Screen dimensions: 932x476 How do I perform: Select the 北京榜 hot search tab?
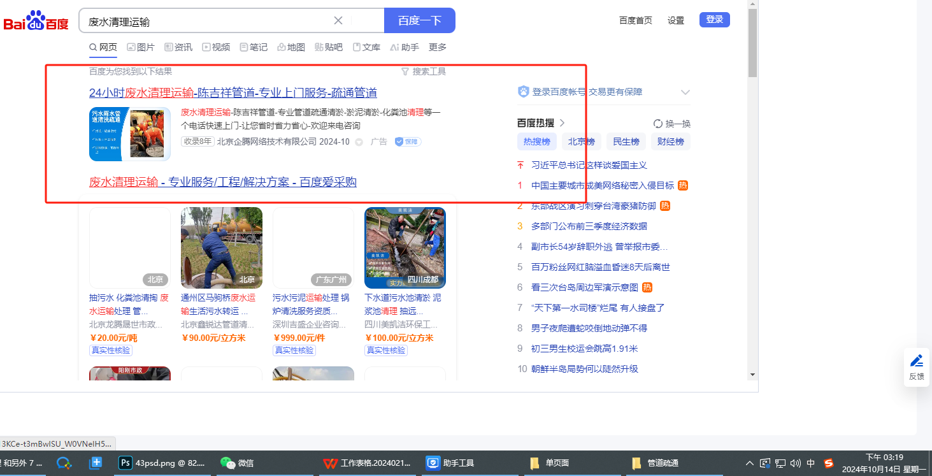[x=581, y=141]
